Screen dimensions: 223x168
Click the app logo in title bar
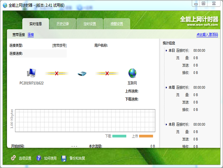coord(5,5)
